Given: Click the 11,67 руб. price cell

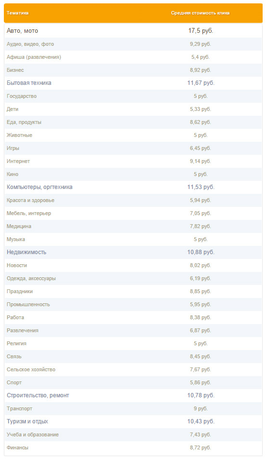Looking at the screenshot, I should click(201, 83).
